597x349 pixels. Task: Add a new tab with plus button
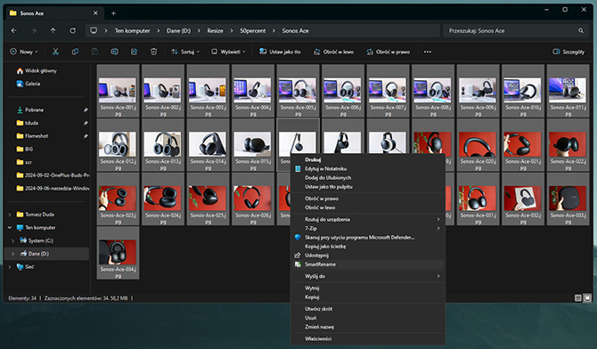click(113, 13)
